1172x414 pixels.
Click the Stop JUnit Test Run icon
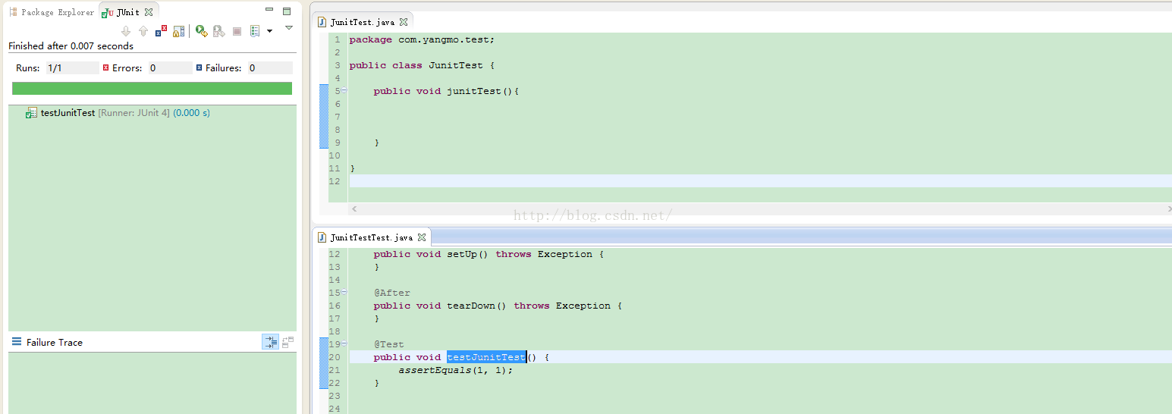point(237,31)
